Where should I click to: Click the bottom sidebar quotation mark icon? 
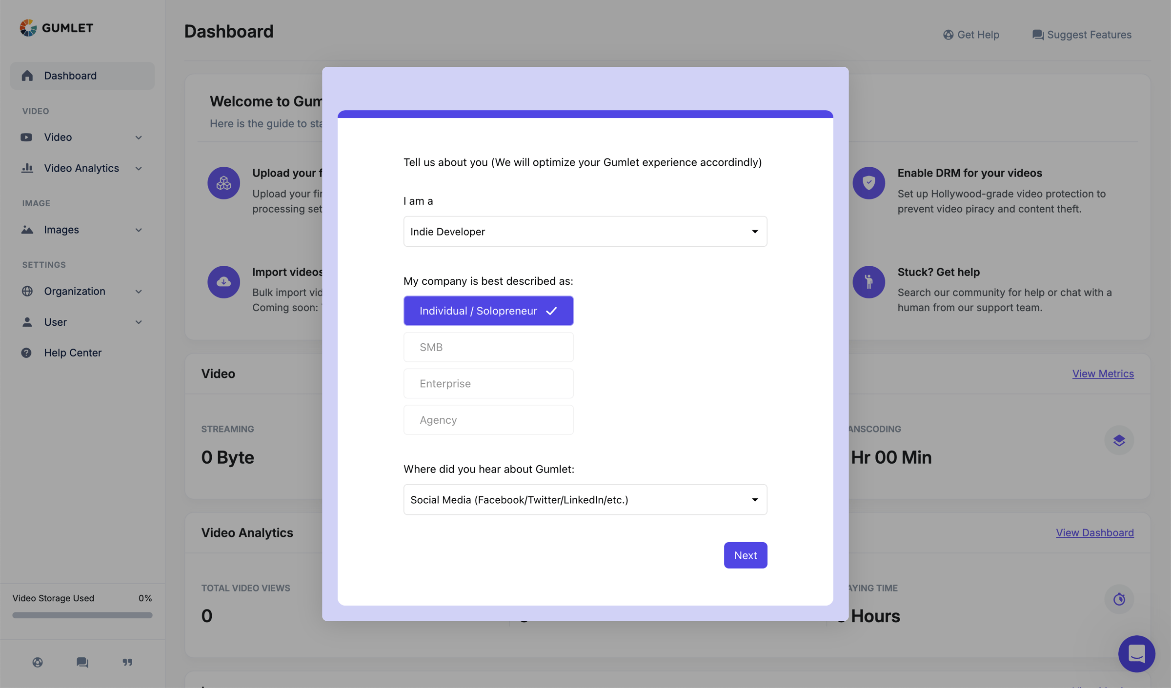tap(127, 662)
